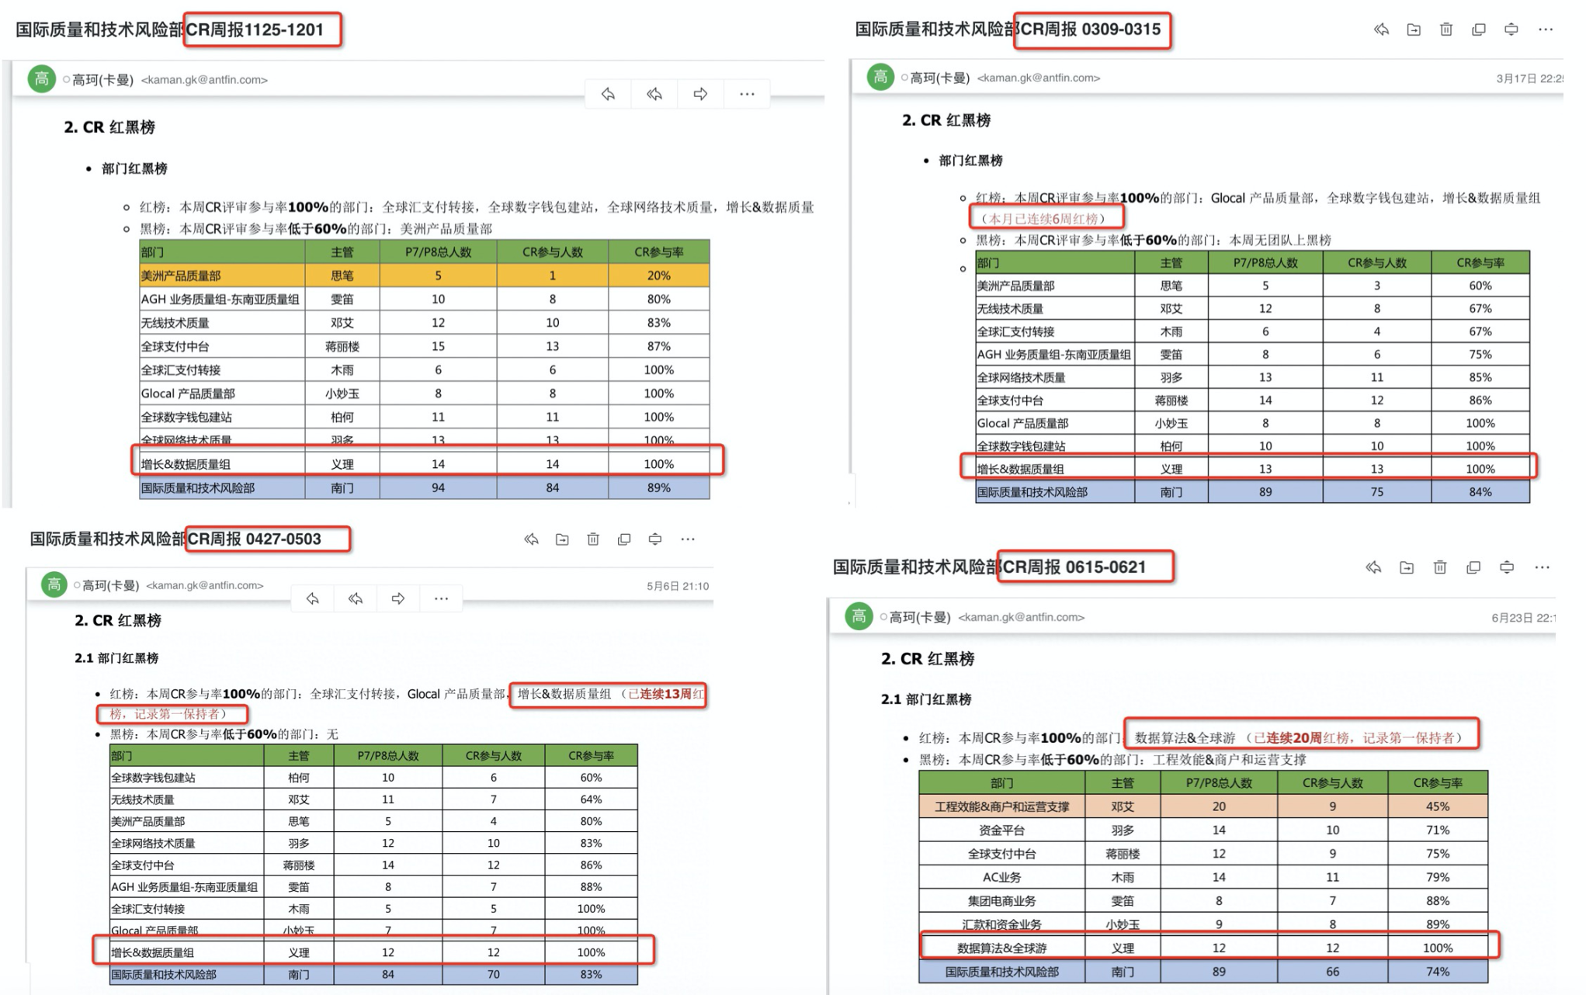Click Forward arrow in the 0427-0503 floating toolbar

398,598
